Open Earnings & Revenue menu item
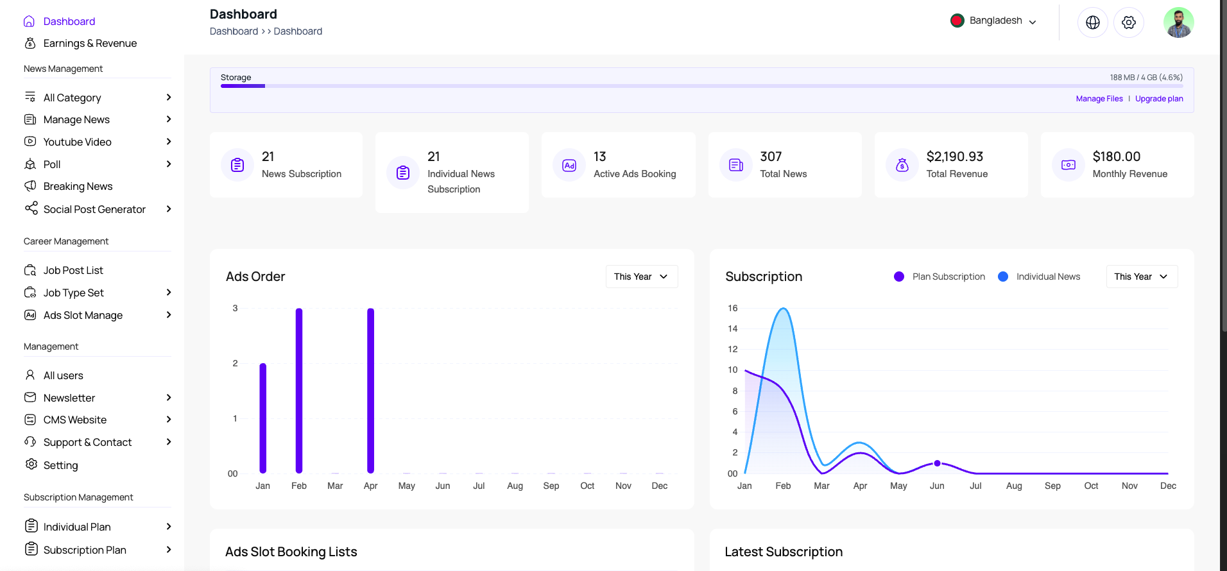The height and width of the screenshot is (571, 1227). [90, 43]
